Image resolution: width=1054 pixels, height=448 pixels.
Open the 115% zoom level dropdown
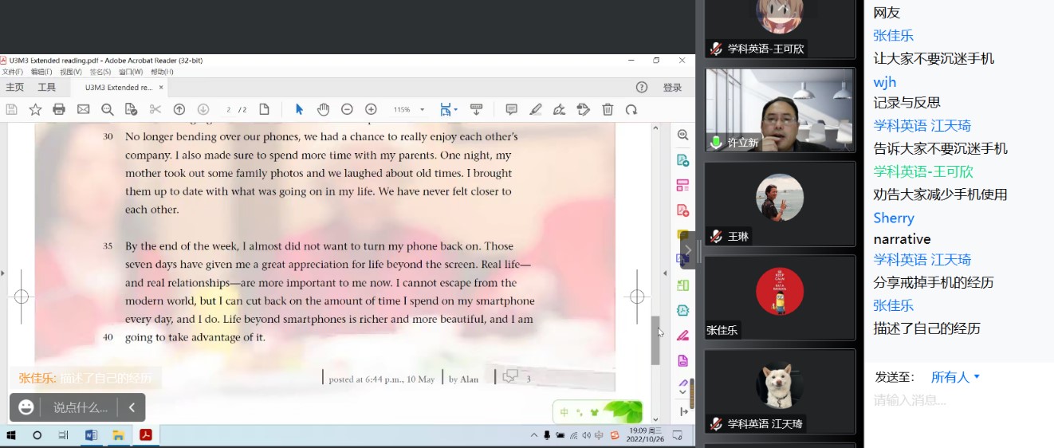pyautogui.click(x=423, y=110)
